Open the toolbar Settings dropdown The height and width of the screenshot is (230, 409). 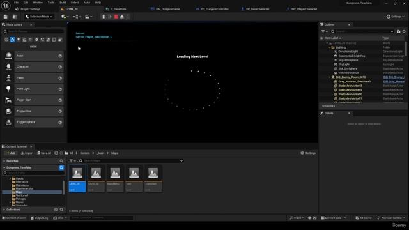pos(395,17)
